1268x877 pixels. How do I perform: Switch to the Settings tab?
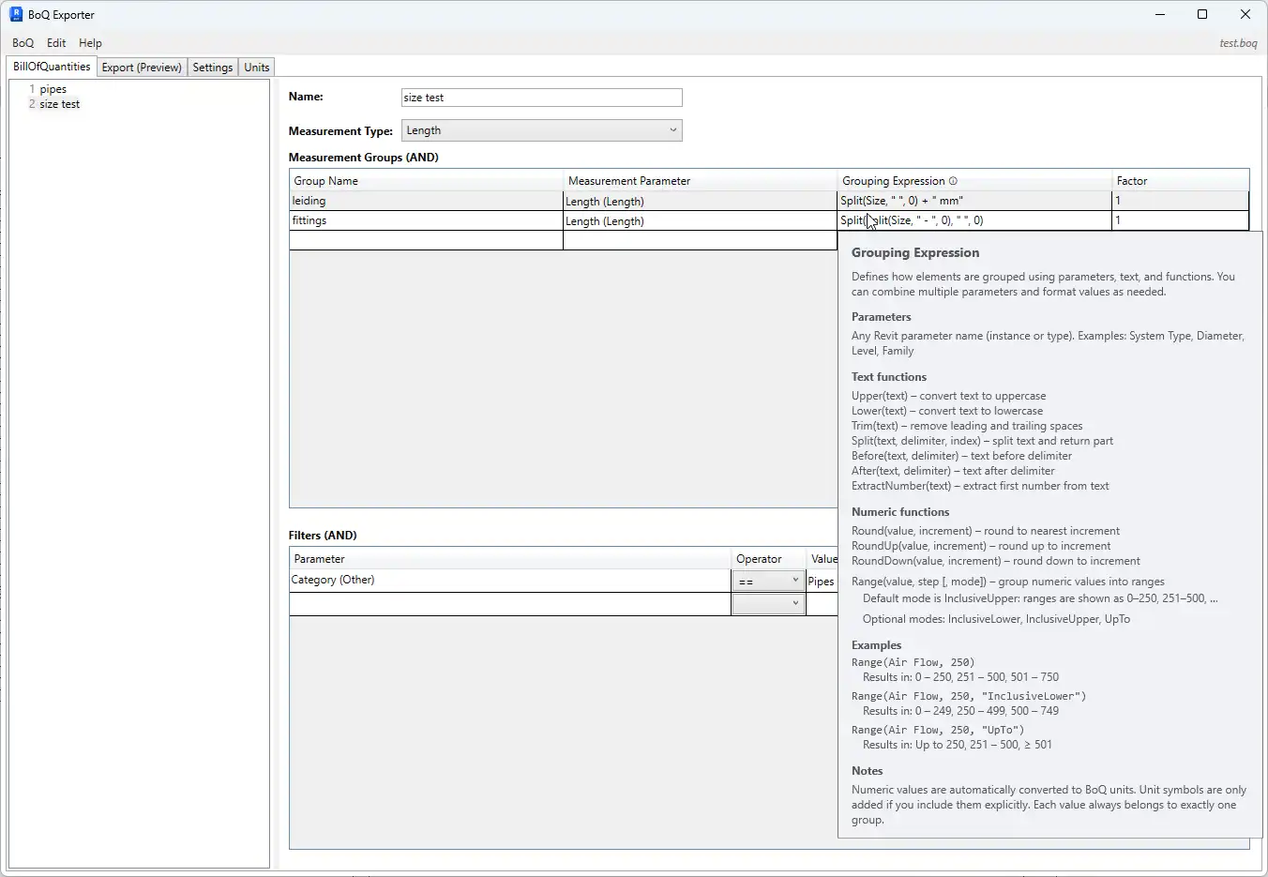coord(212,67)
